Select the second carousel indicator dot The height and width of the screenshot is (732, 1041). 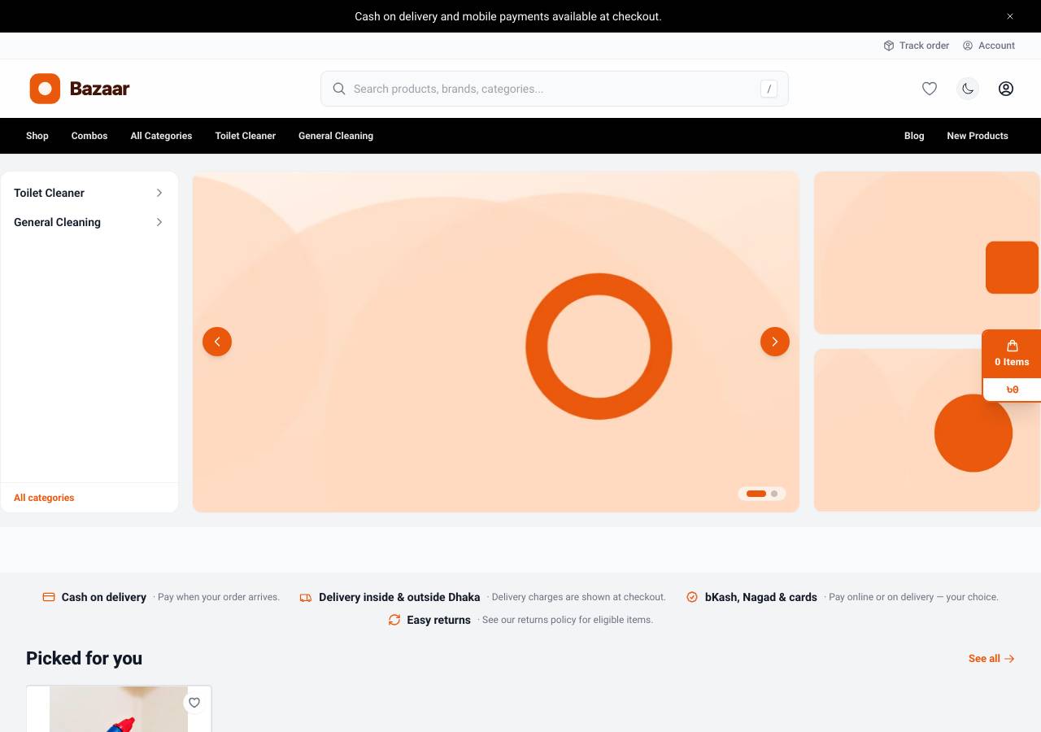(774, 494)
